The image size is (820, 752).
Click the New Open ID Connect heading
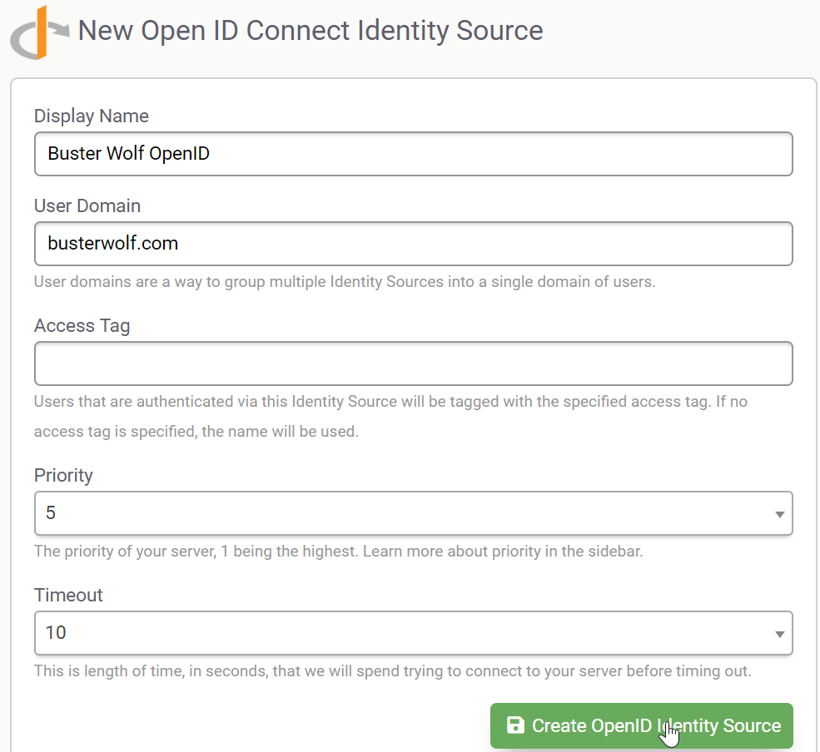pos(311,31)
